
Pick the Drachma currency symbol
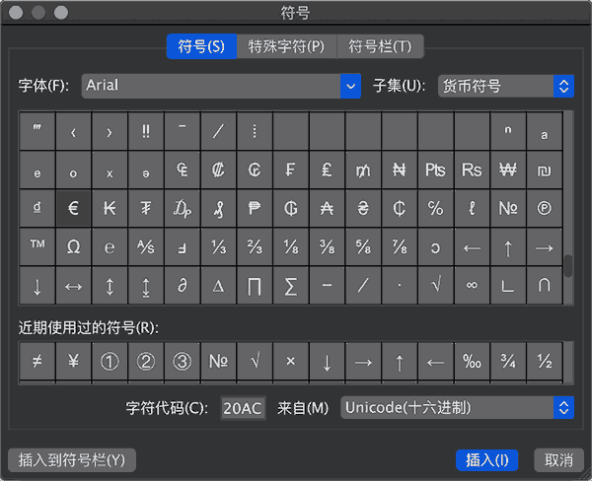point(182,208)
